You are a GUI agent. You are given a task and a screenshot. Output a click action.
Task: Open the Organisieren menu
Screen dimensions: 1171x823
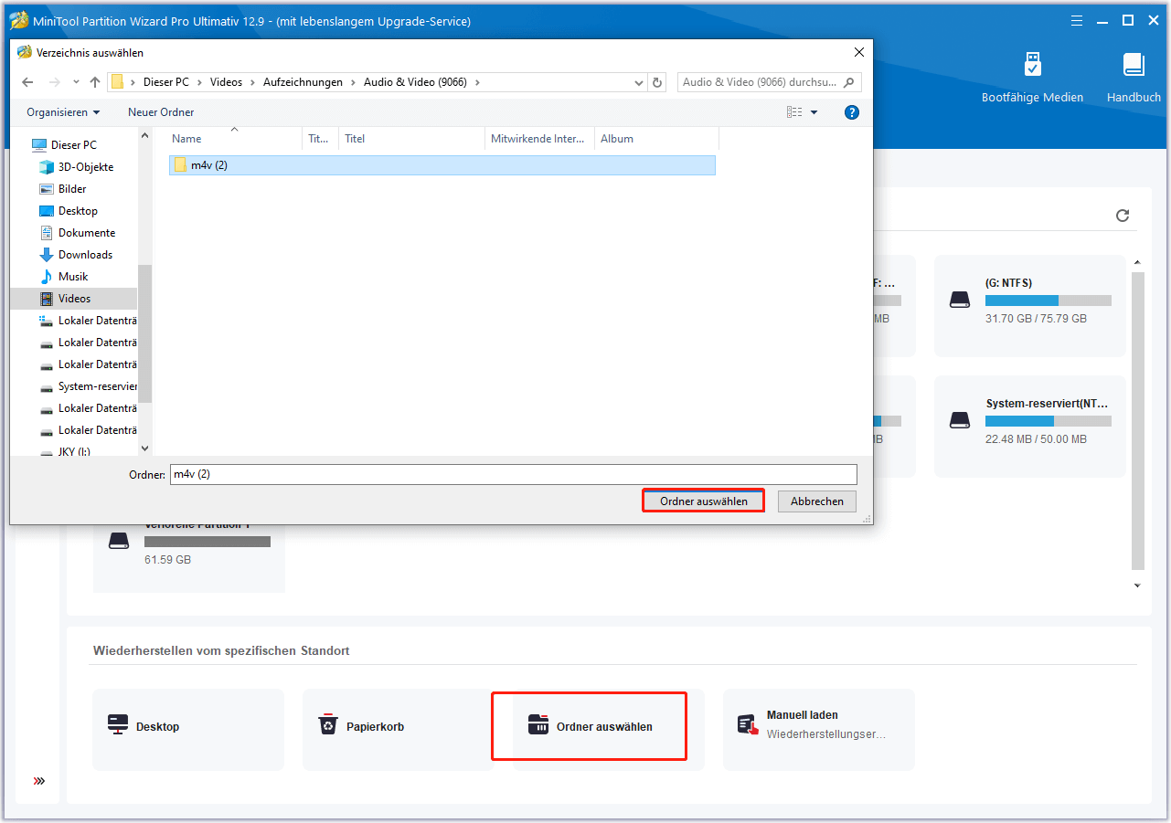63,112
